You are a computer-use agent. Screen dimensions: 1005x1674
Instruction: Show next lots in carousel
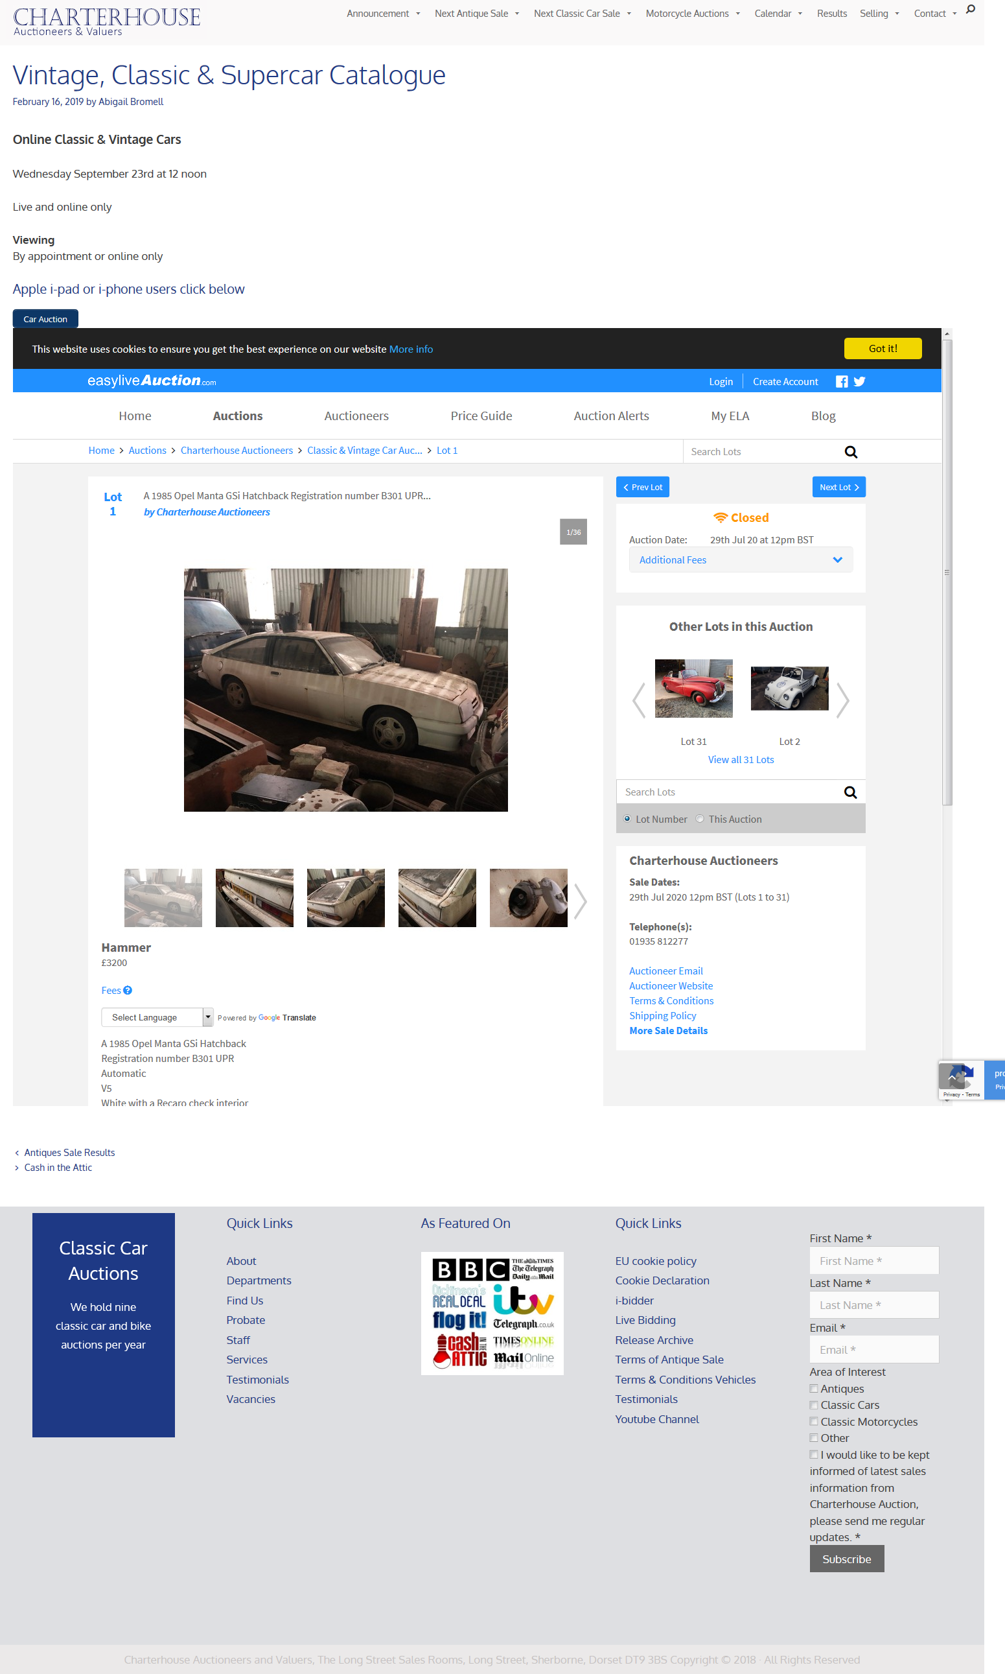[842, 700]
